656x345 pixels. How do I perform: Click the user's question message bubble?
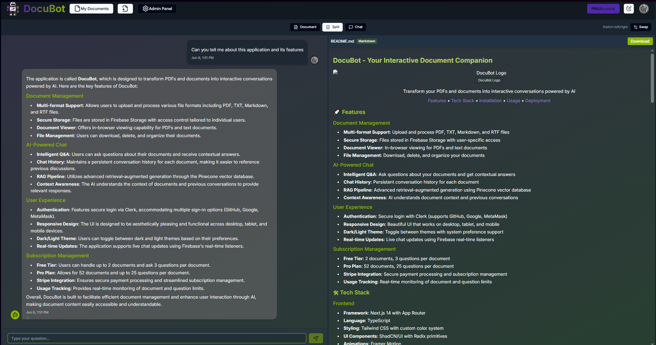[247, 52]
